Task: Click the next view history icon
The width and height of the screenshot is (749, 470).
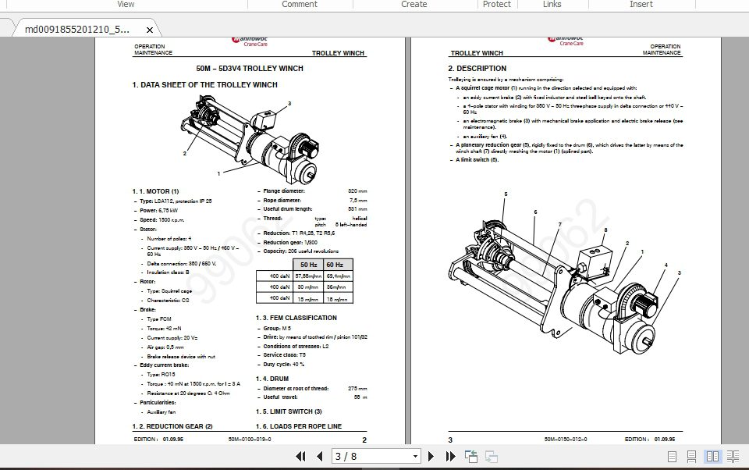Action: [492, 457]
